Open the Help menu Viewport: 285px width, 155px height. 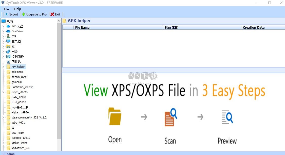[x=17, y=9]
